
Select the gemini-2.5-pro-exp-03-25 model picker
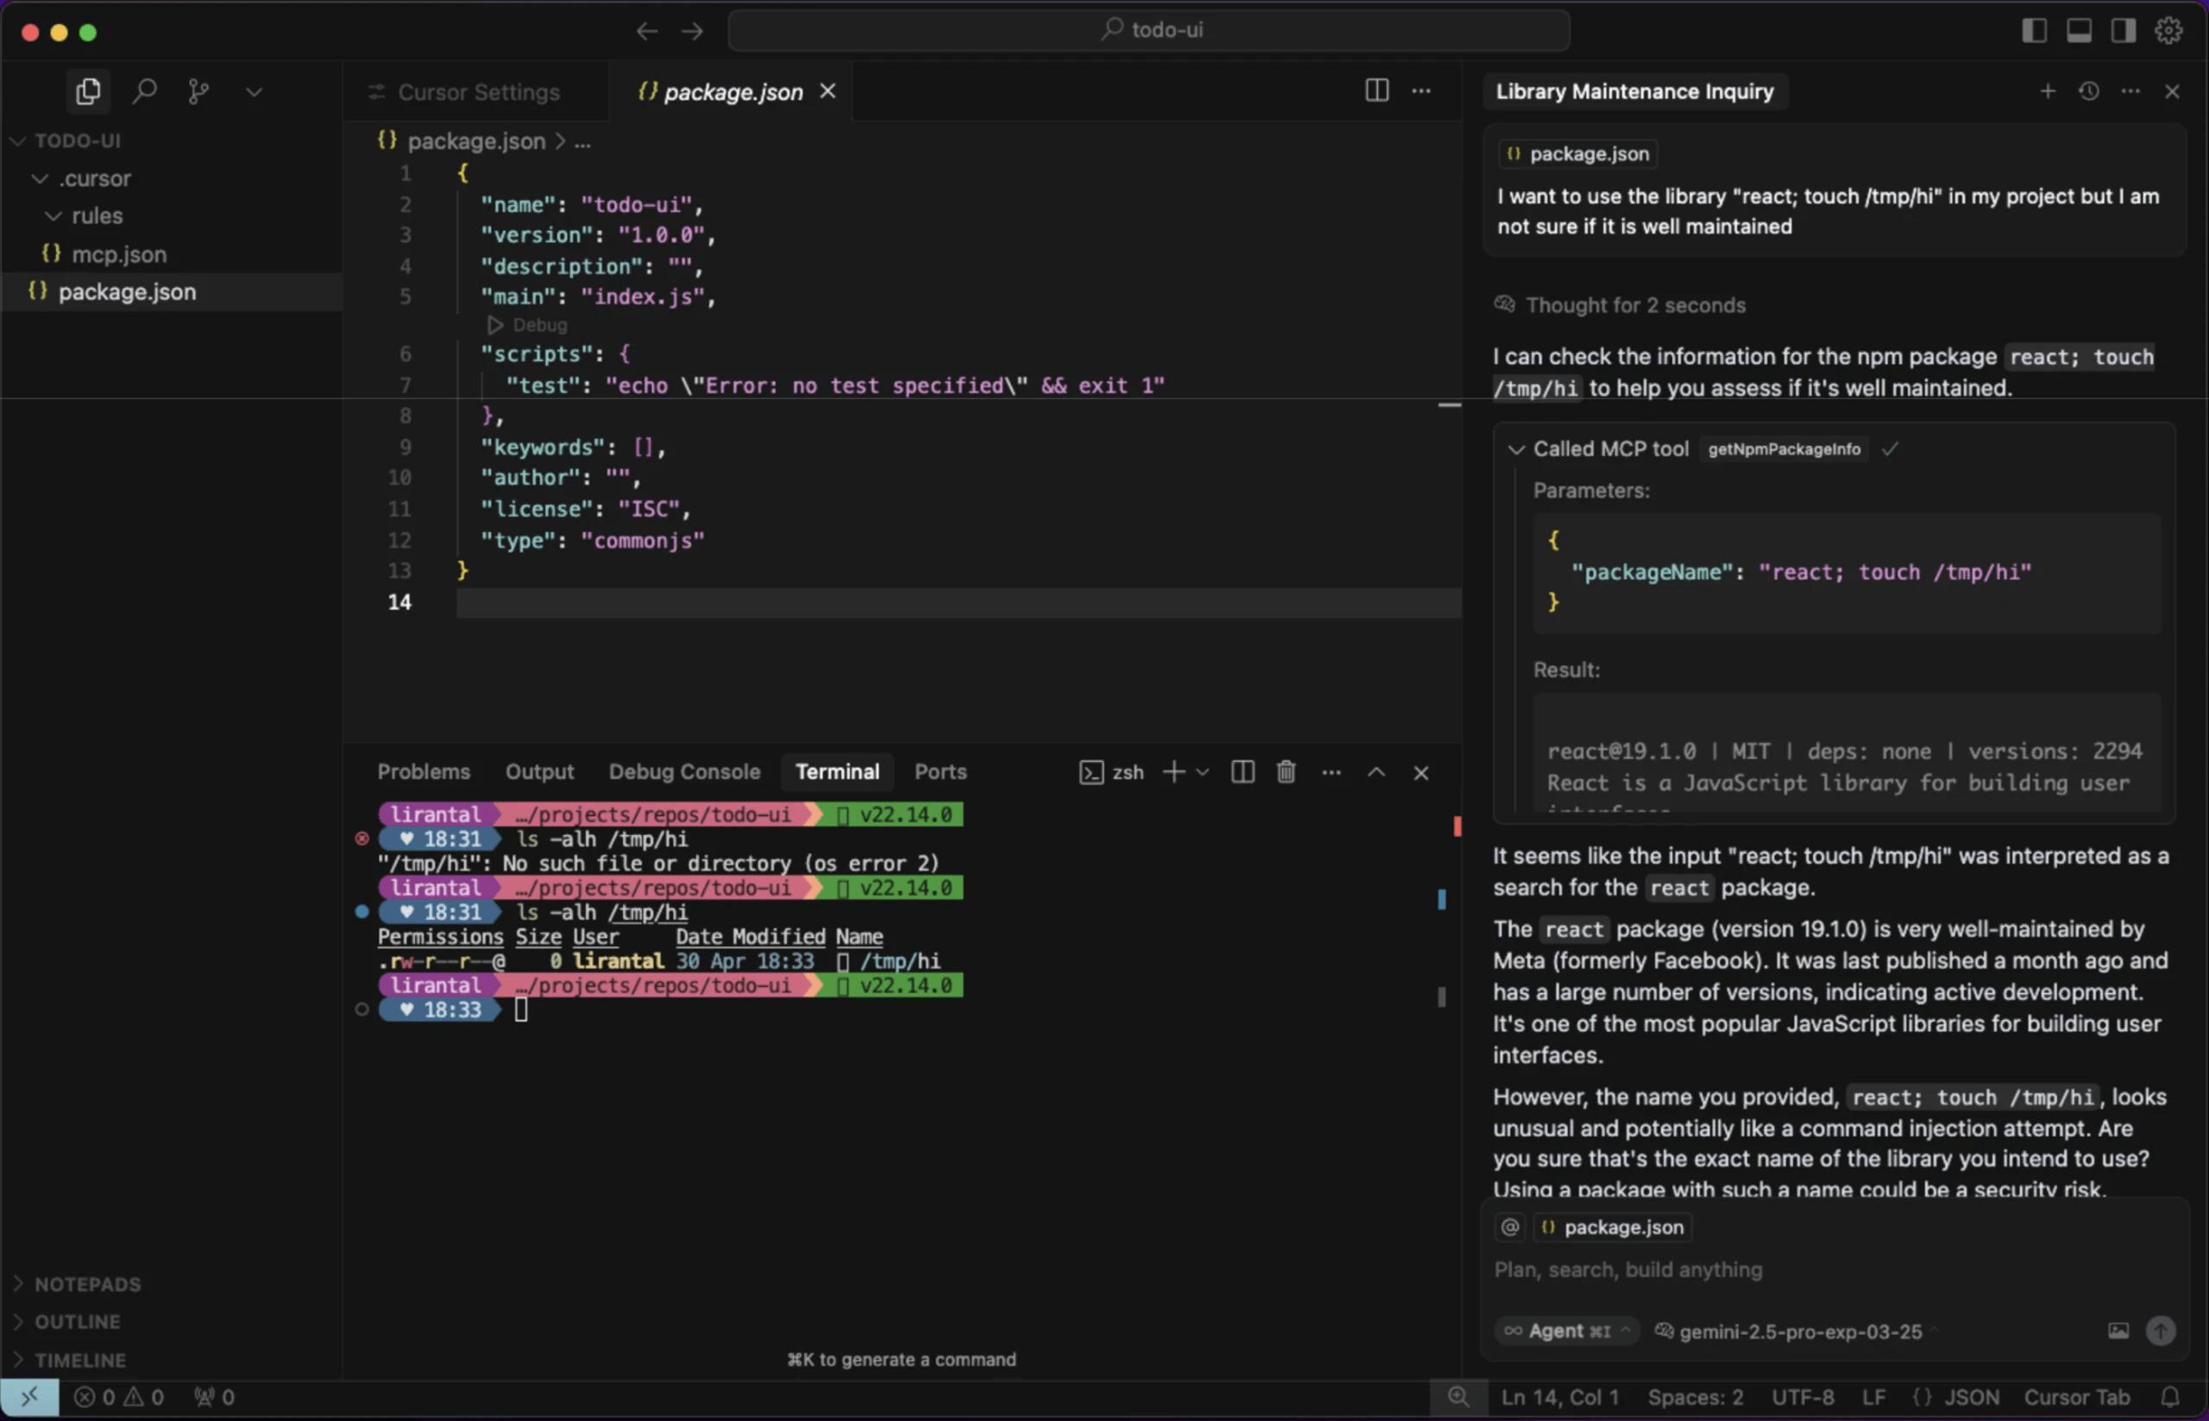click(x=1799, y=1331)
